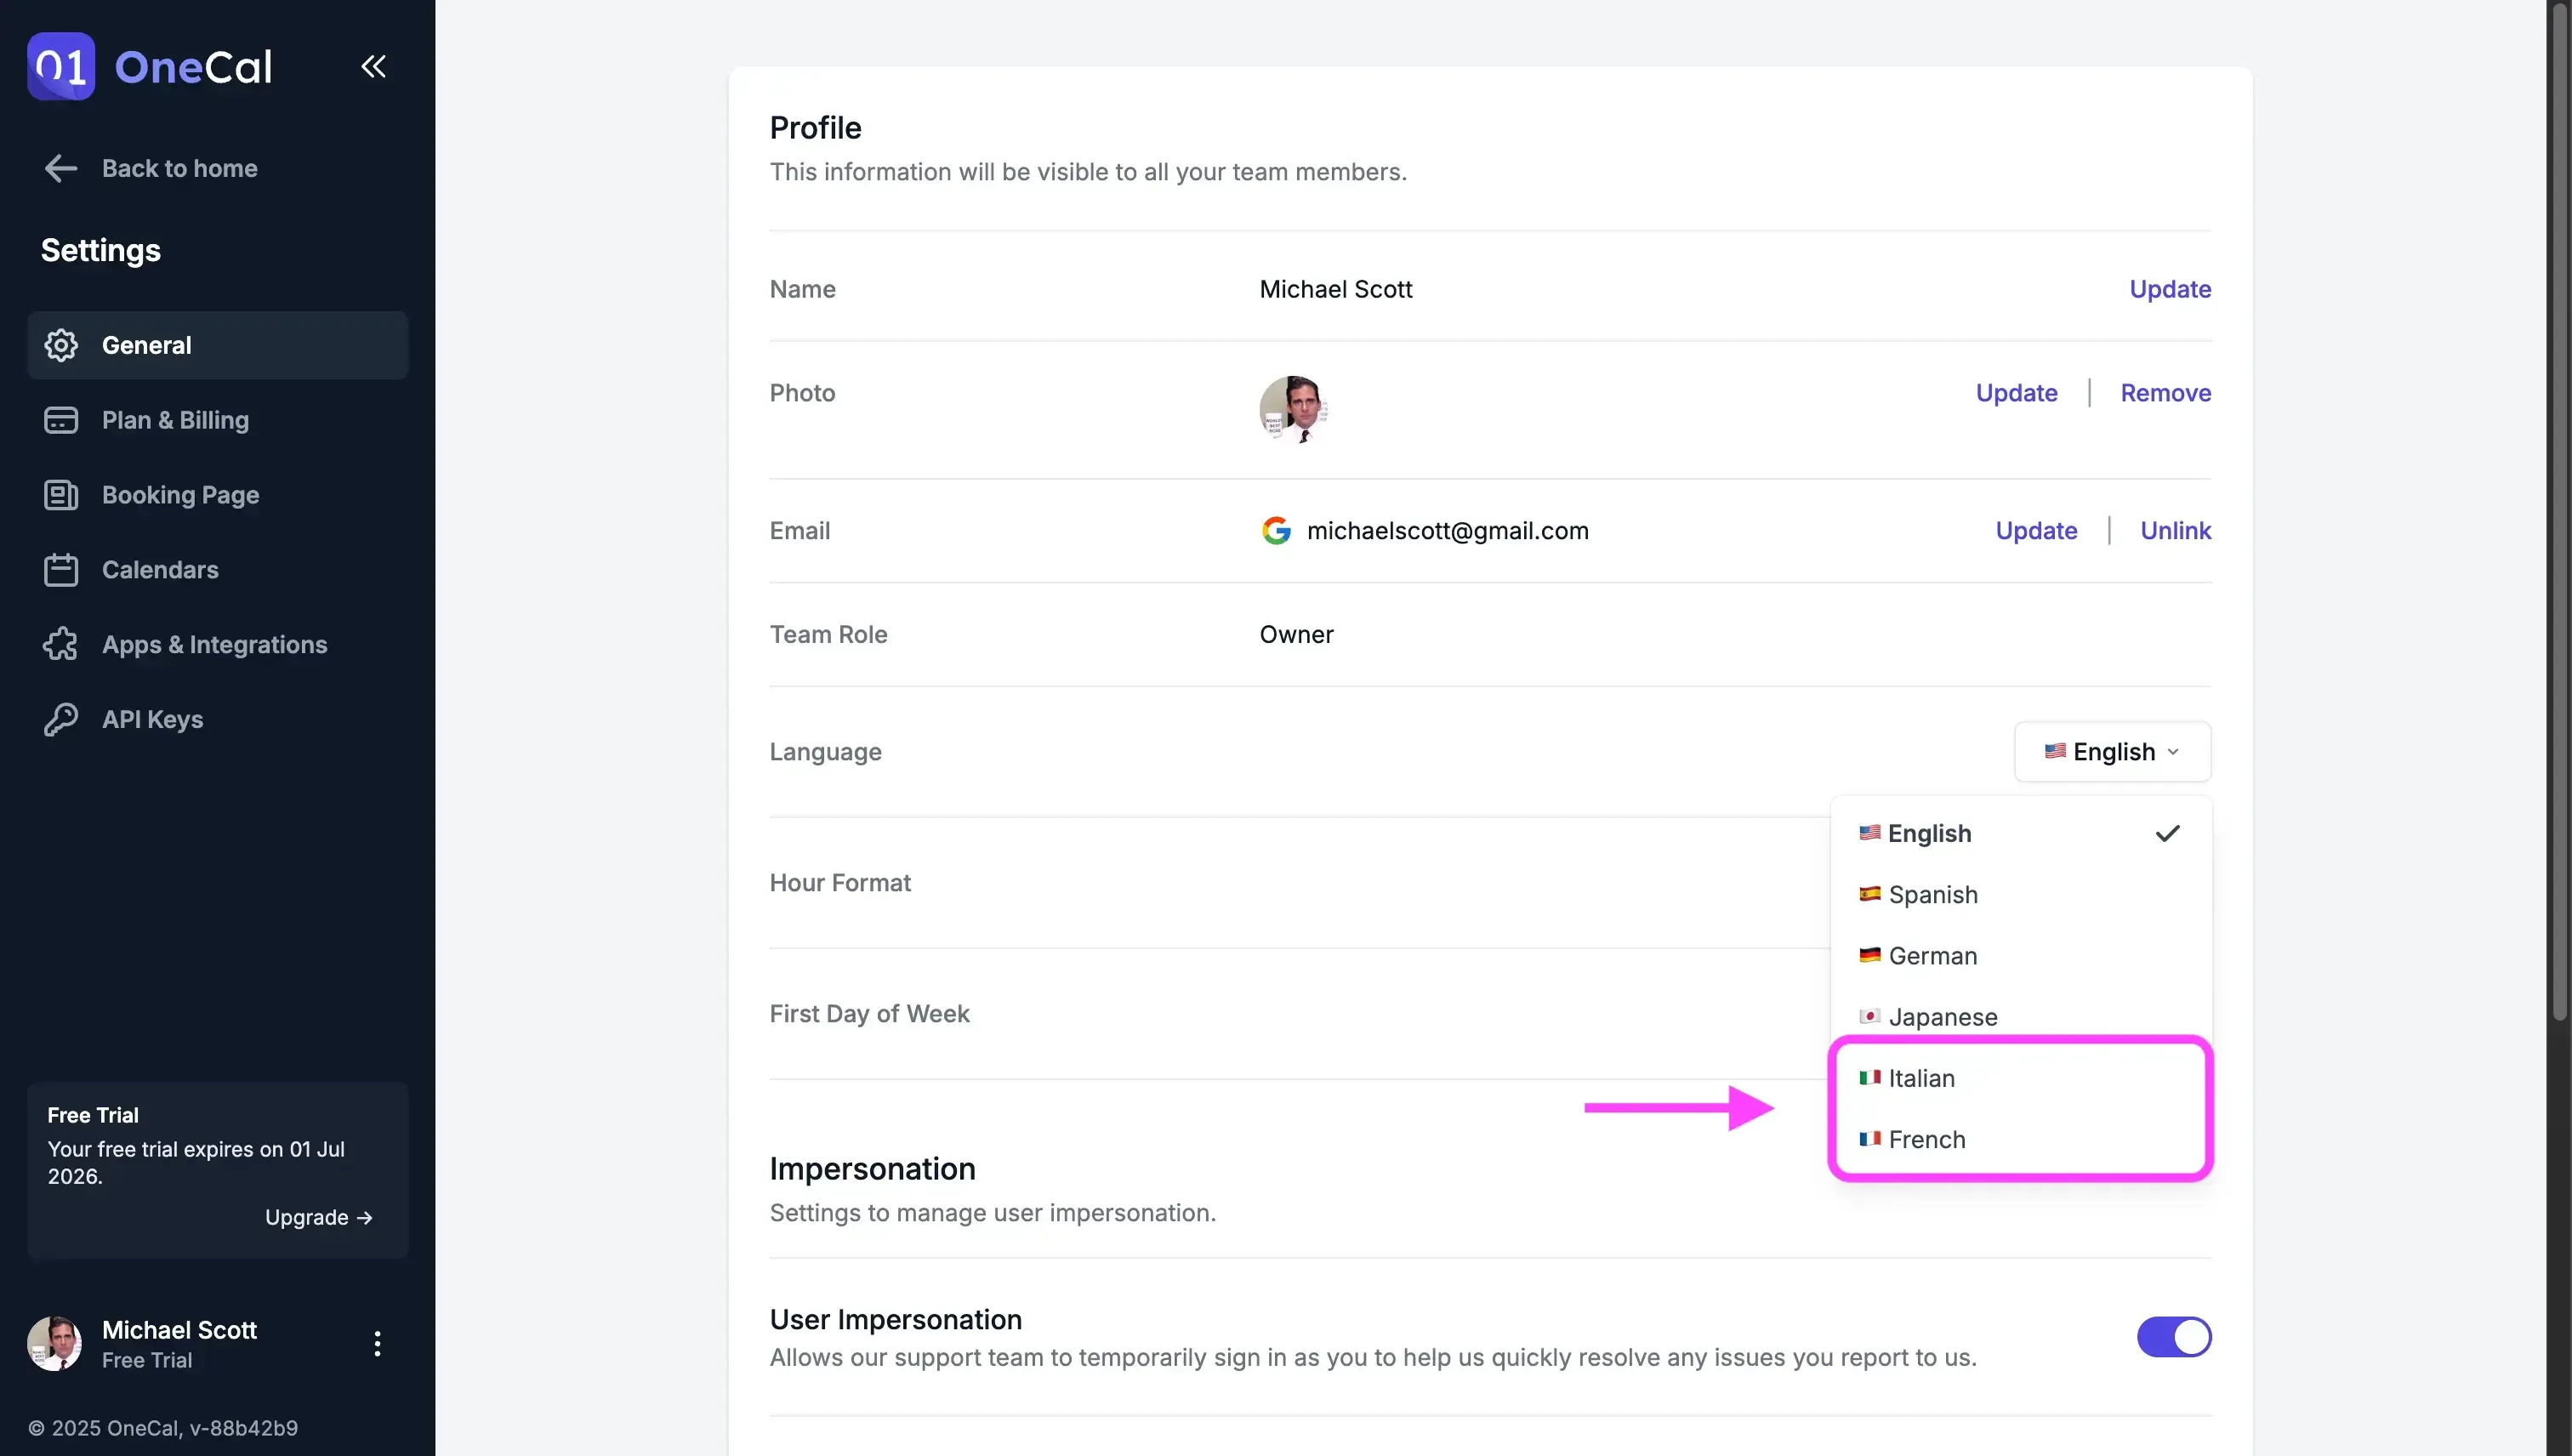
Task: Select Italian from the language list
Action: tap(1922, 1078)
